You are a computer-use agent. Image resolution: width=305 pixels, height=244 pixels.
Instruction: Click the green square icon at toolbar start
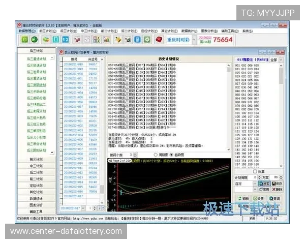(x=24, y=40)
